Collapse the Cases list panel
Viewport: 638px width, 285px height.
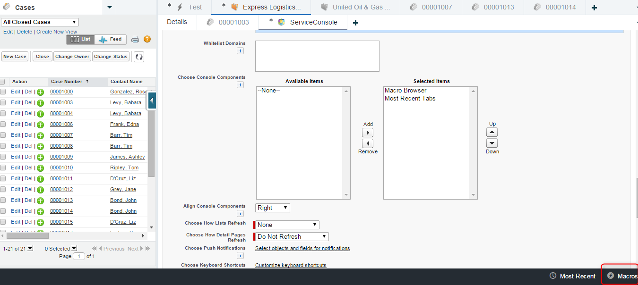click(152, 101)
